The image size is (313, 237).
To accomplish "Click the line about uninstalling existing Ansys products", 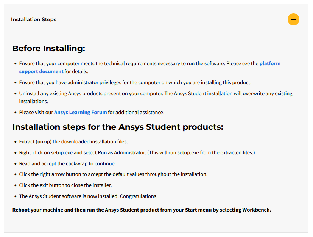I will pyautogui.click(x=156, y=97).
